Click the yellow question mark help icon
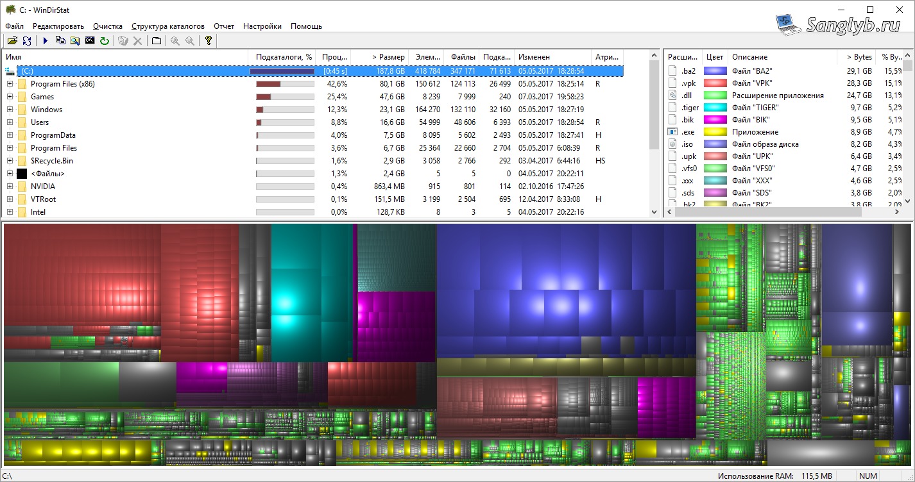915x482 pixels. [x=209, y=41]
